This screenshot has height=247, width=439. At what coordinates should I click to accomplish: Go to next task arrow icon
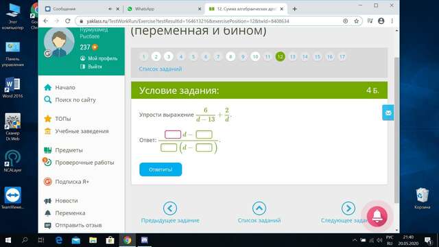click(x=348, y=209)
